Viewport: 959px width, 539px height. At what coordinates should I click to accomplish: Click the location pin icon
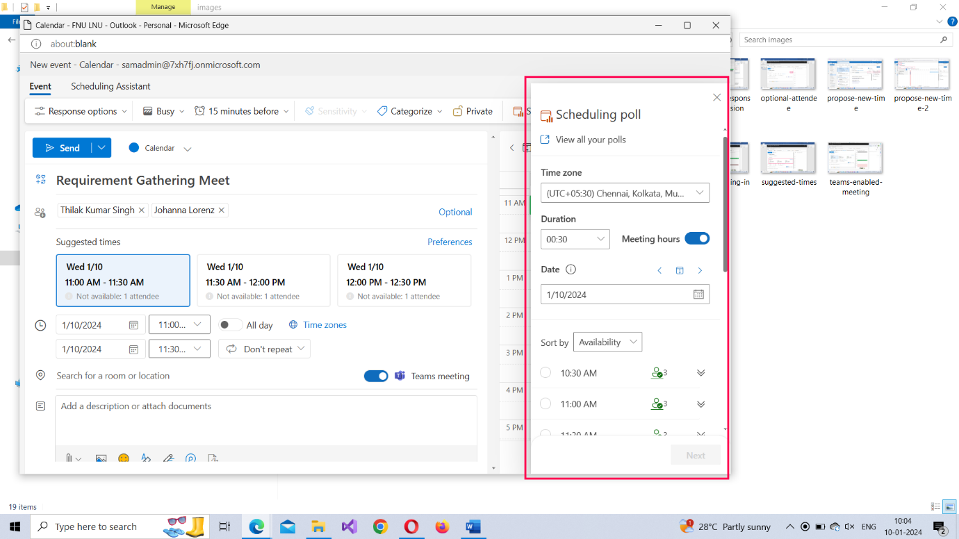click(40, 375)
